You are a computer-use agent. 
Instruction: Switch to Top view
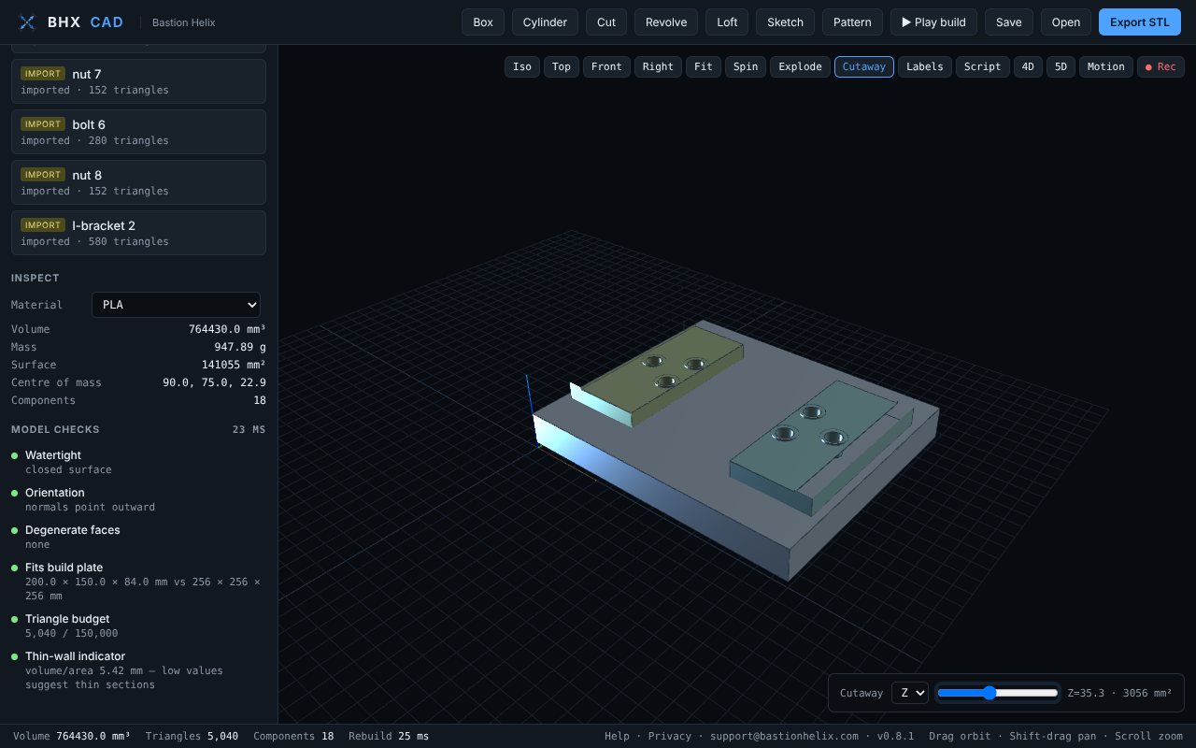[562, 66]
